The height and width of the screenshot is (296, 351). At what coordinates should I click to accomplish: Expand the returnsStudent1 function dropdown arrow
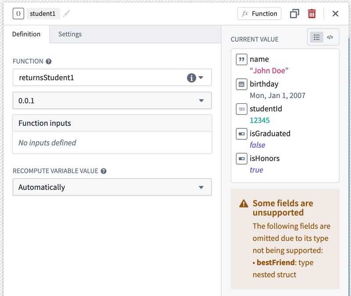[x=201, y=78]
